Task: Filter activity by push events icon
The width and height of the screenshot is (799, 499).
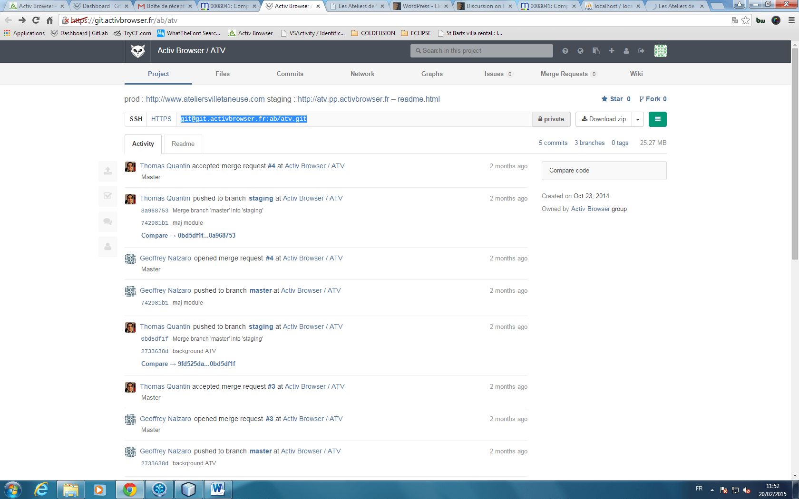Action: pos(108,171)
